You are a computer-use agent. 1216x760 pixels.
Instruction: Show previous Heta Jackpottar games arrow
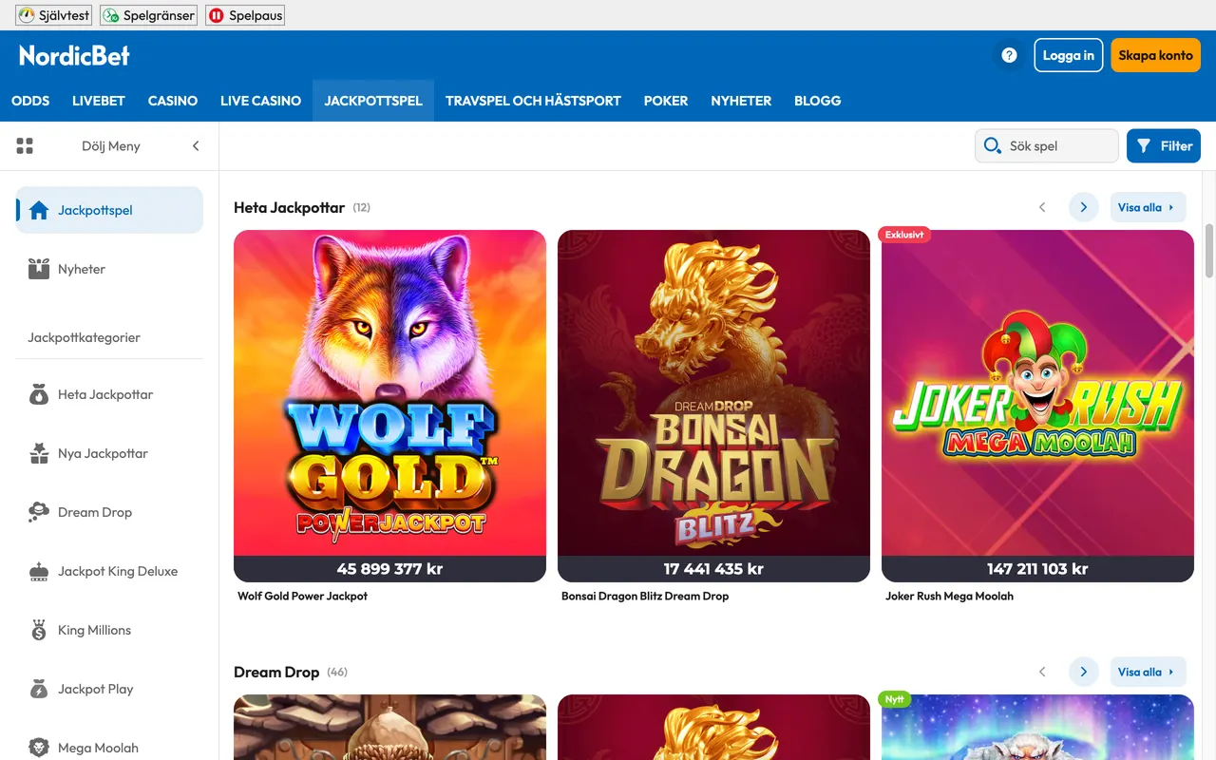coord(1042,207)
